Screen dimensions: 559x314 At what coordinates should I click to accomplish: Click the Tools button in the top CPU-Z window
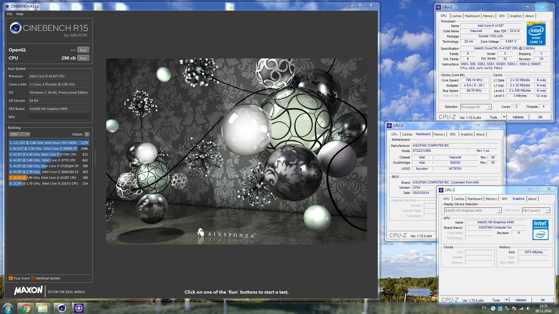(493, 117)
